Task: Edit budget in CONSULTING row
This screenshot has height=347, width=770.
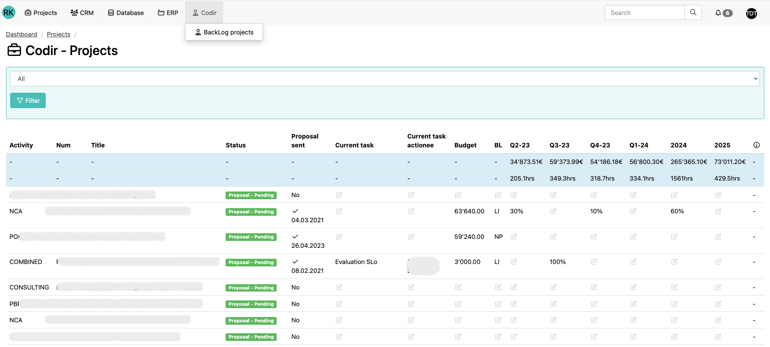Action: click(458, 287)
